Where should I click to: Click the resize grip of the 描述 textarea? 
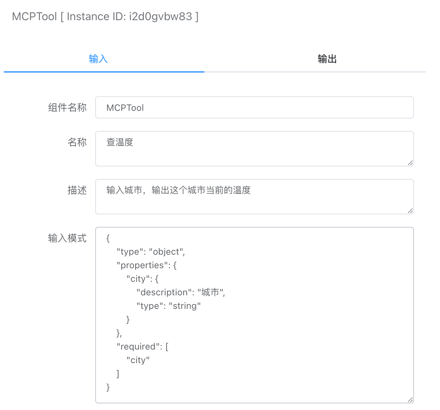pos(411,211)
